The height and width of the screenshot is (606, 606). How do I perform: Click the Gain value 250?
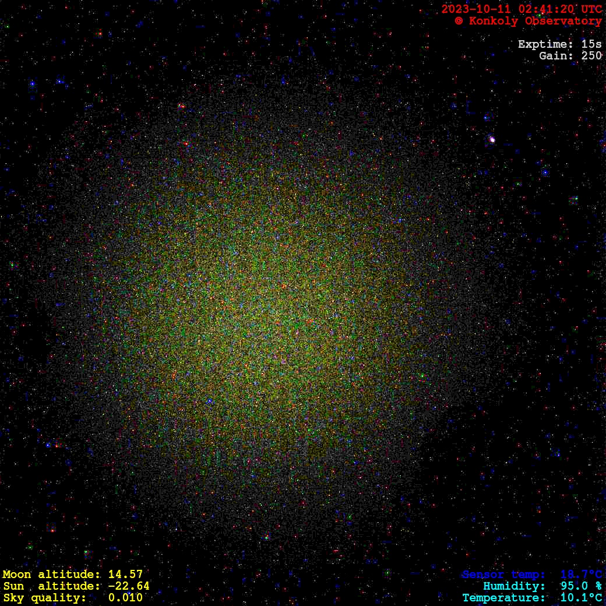coord(591,56)
